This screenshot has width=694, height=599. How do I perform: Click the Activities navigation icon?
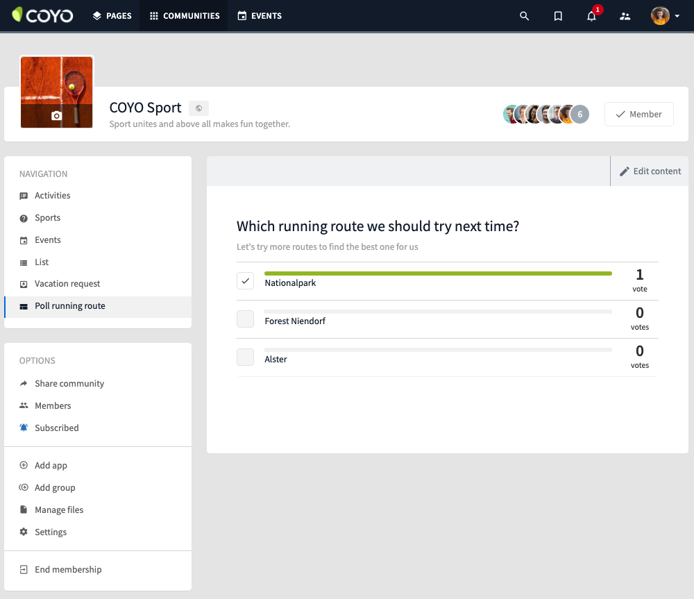pos(24,196)
